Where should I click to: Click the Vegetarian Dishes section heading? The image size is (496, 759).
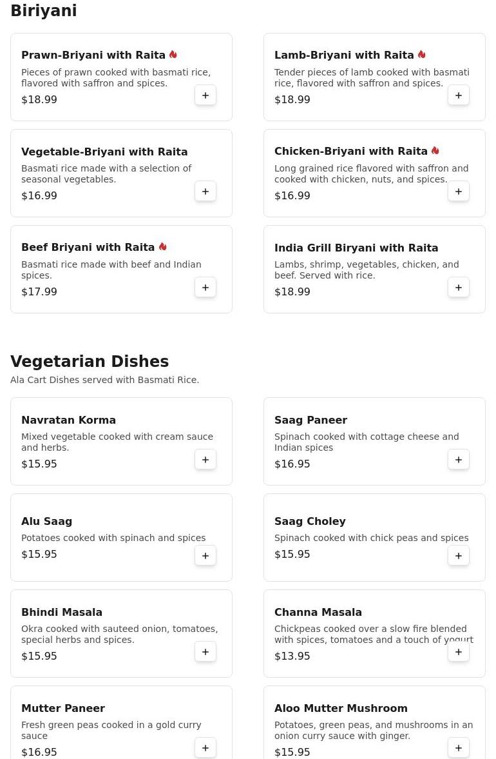[x=90, y=361]
